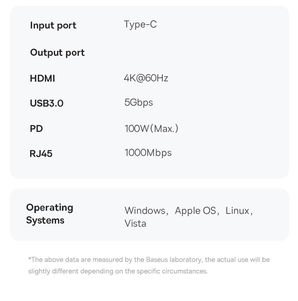The height and width of the screenshot is (301, 298).
Task: Click the footnote's "slightly different" second line
Action: pyautogui.click(x=118, y=271)
